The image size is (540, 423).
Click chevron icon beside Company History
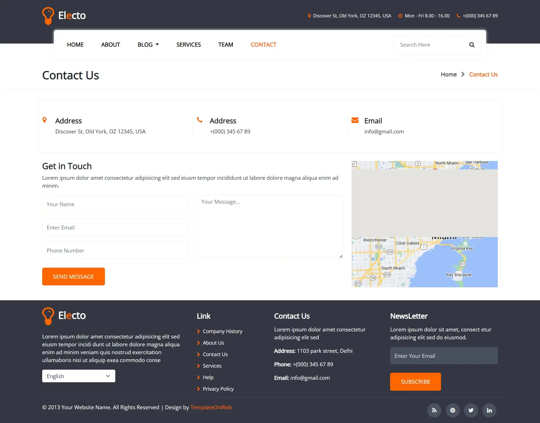pos(199,331)
